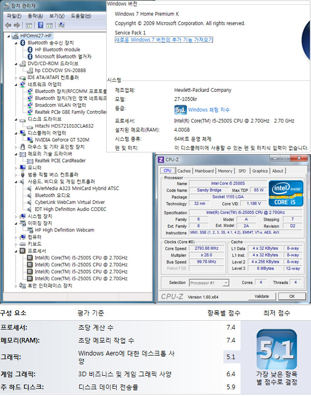The image size is (311, 396).
Task: Click the Windows Experience Index 5.1 badge icon
Action: (x=180, y=110)
